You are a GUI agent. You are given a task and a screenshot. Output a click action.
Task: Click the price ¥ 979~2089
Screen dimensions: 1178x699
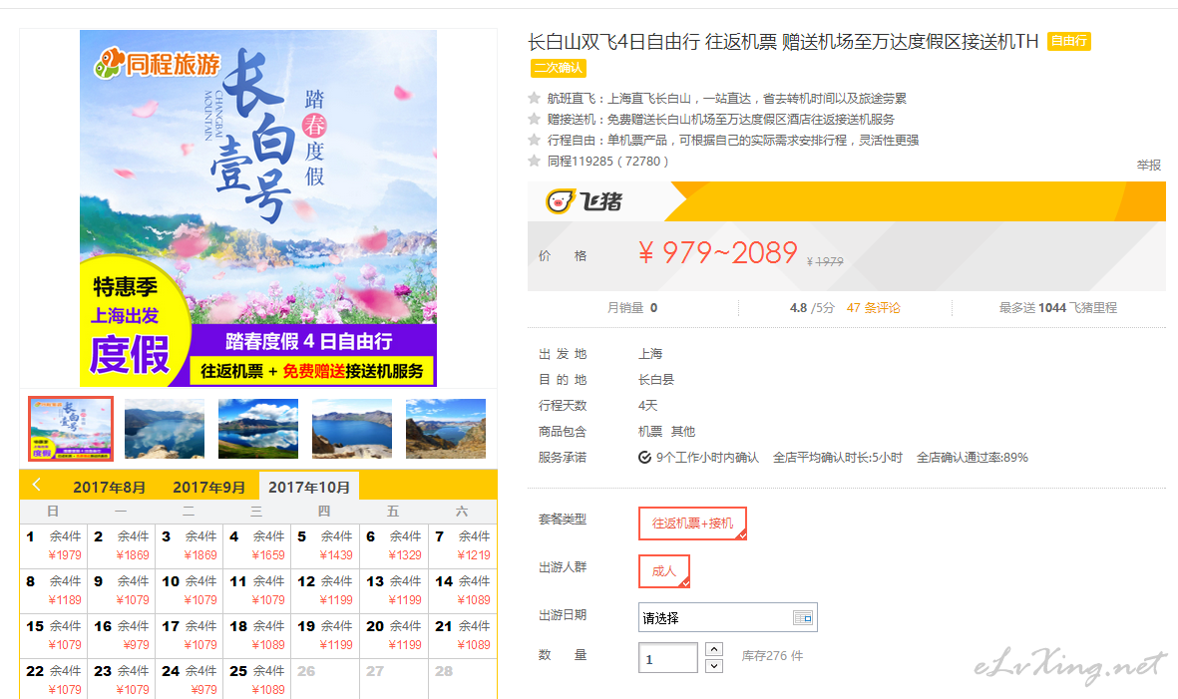click(717, 253)
